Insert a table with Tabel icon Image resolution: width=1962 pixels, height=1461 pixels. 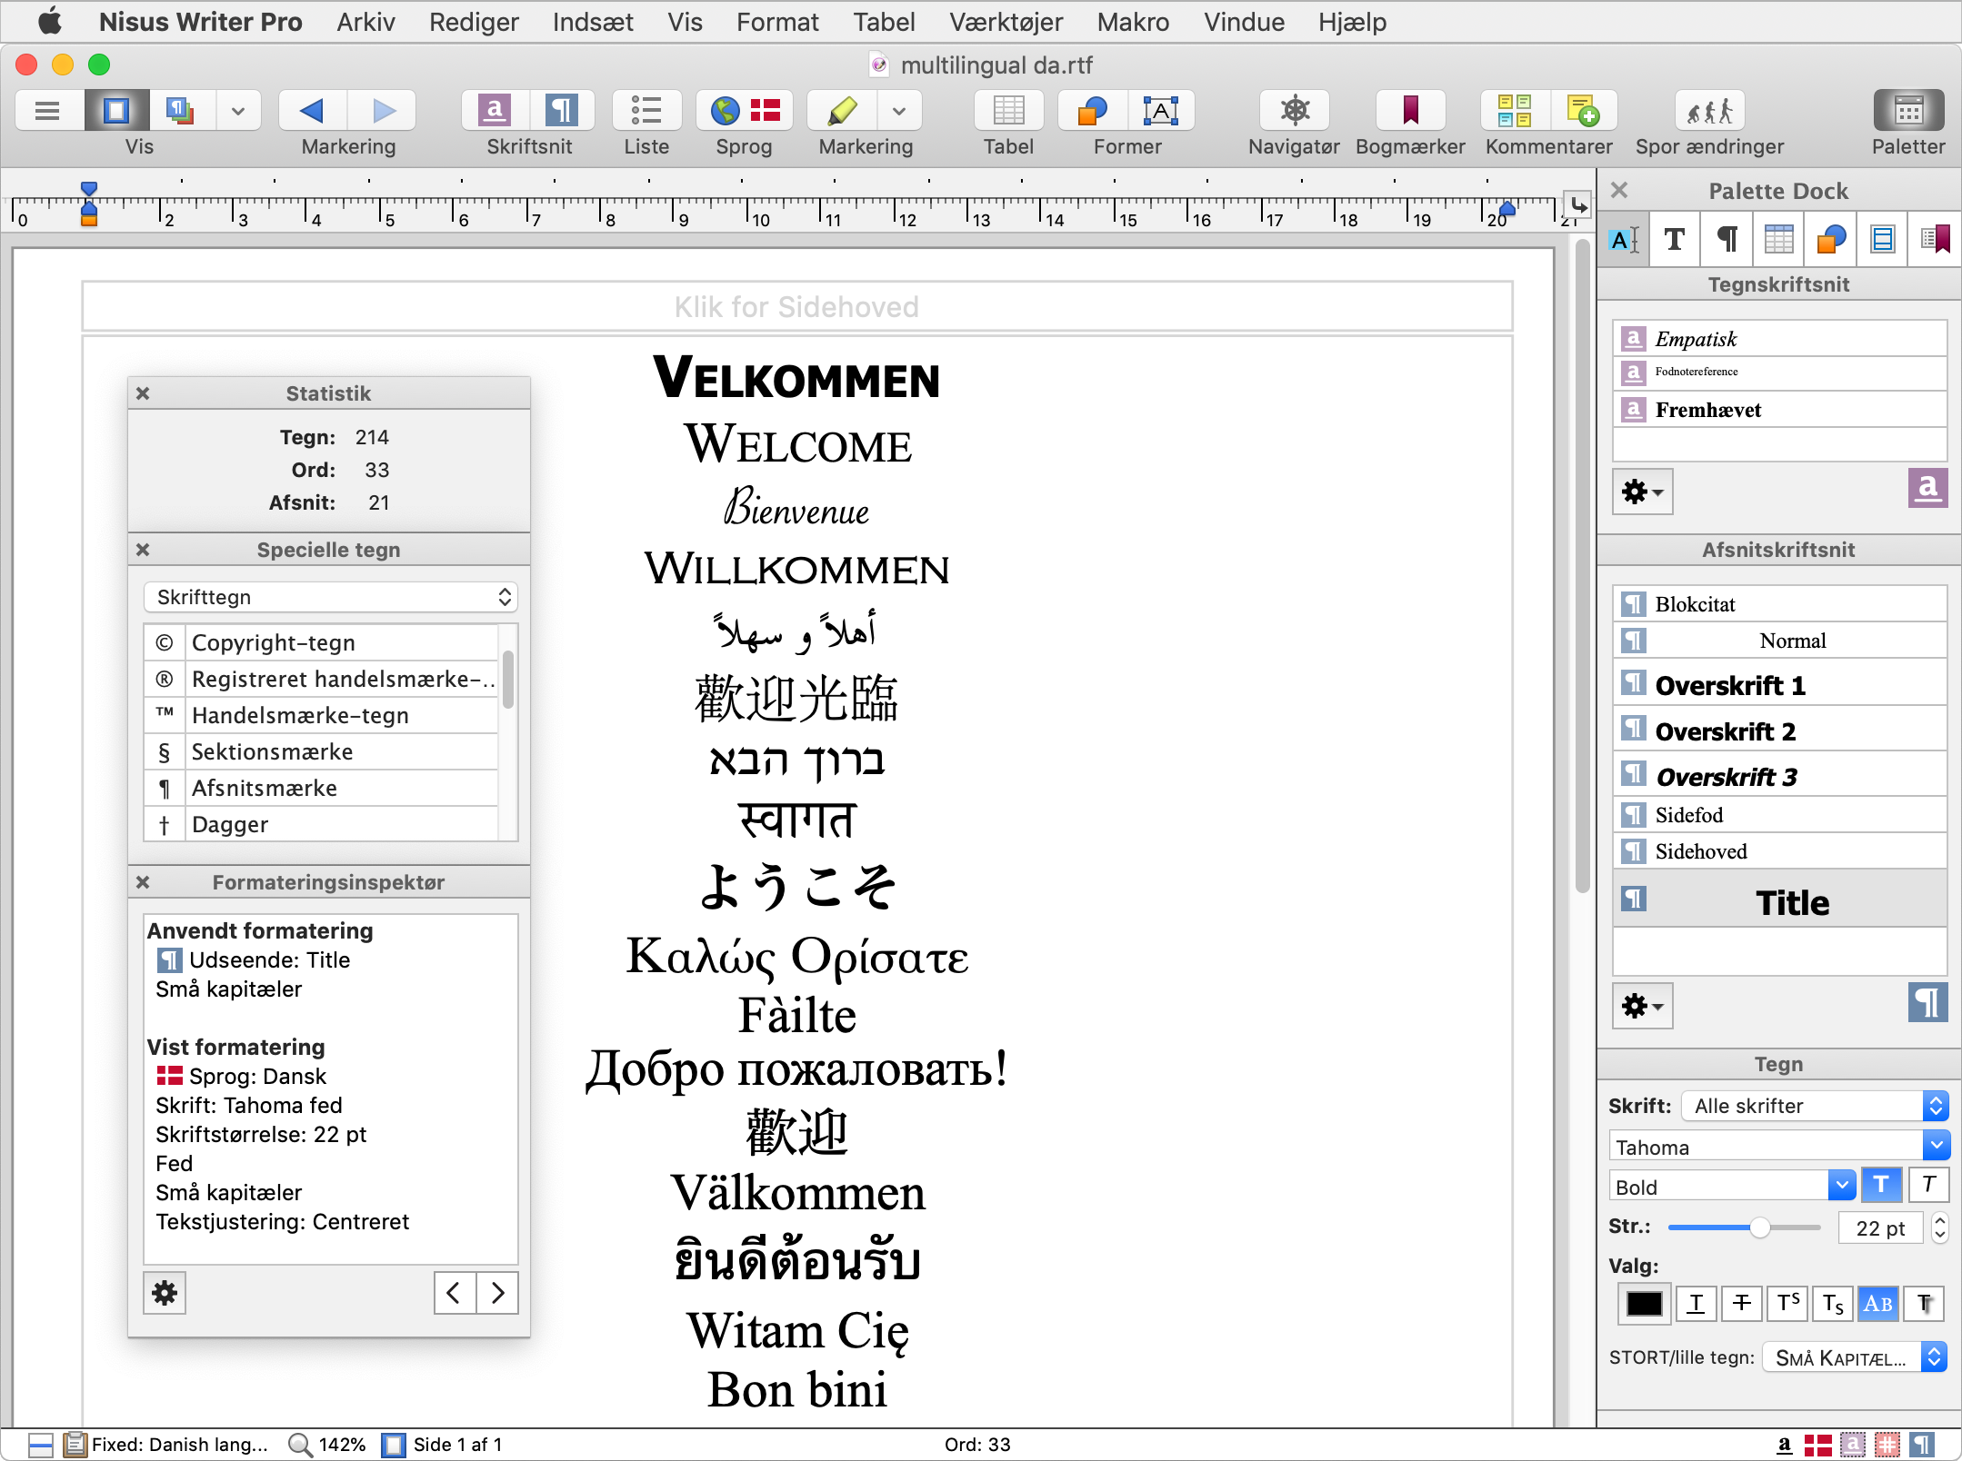coord(1008,111)
